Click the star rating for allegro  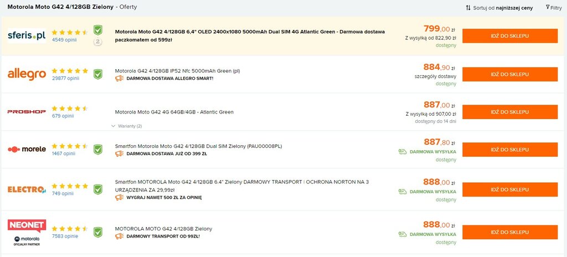point(70,70)
